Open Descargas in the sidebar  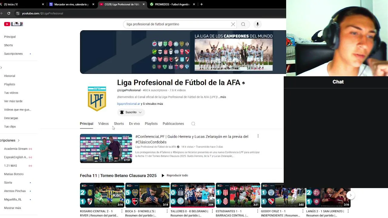(11, 118)
